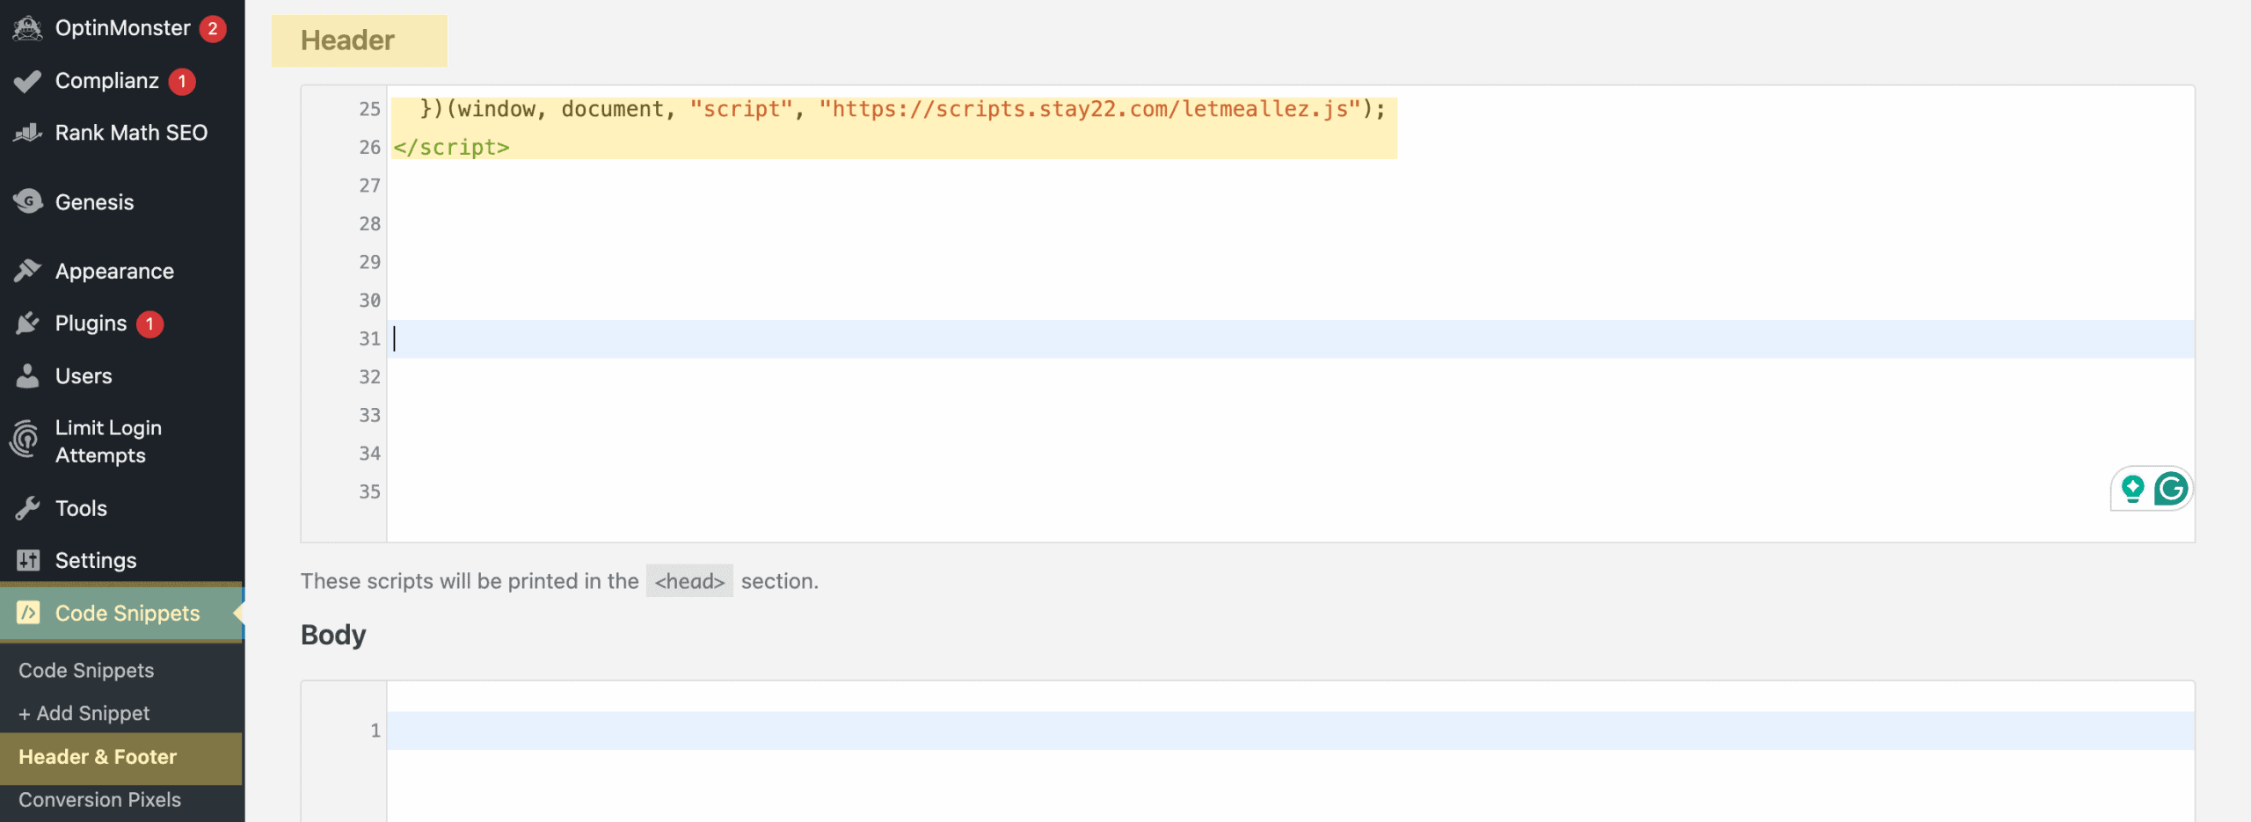Click the Plugins plug icon

(x=27, y=324)
